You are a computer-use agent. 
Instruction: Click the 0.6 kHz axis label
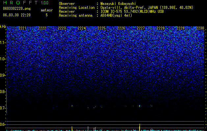pos(3,124)
